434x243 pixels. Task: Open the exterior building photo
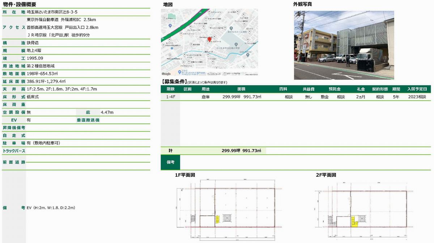click(344, 45)
